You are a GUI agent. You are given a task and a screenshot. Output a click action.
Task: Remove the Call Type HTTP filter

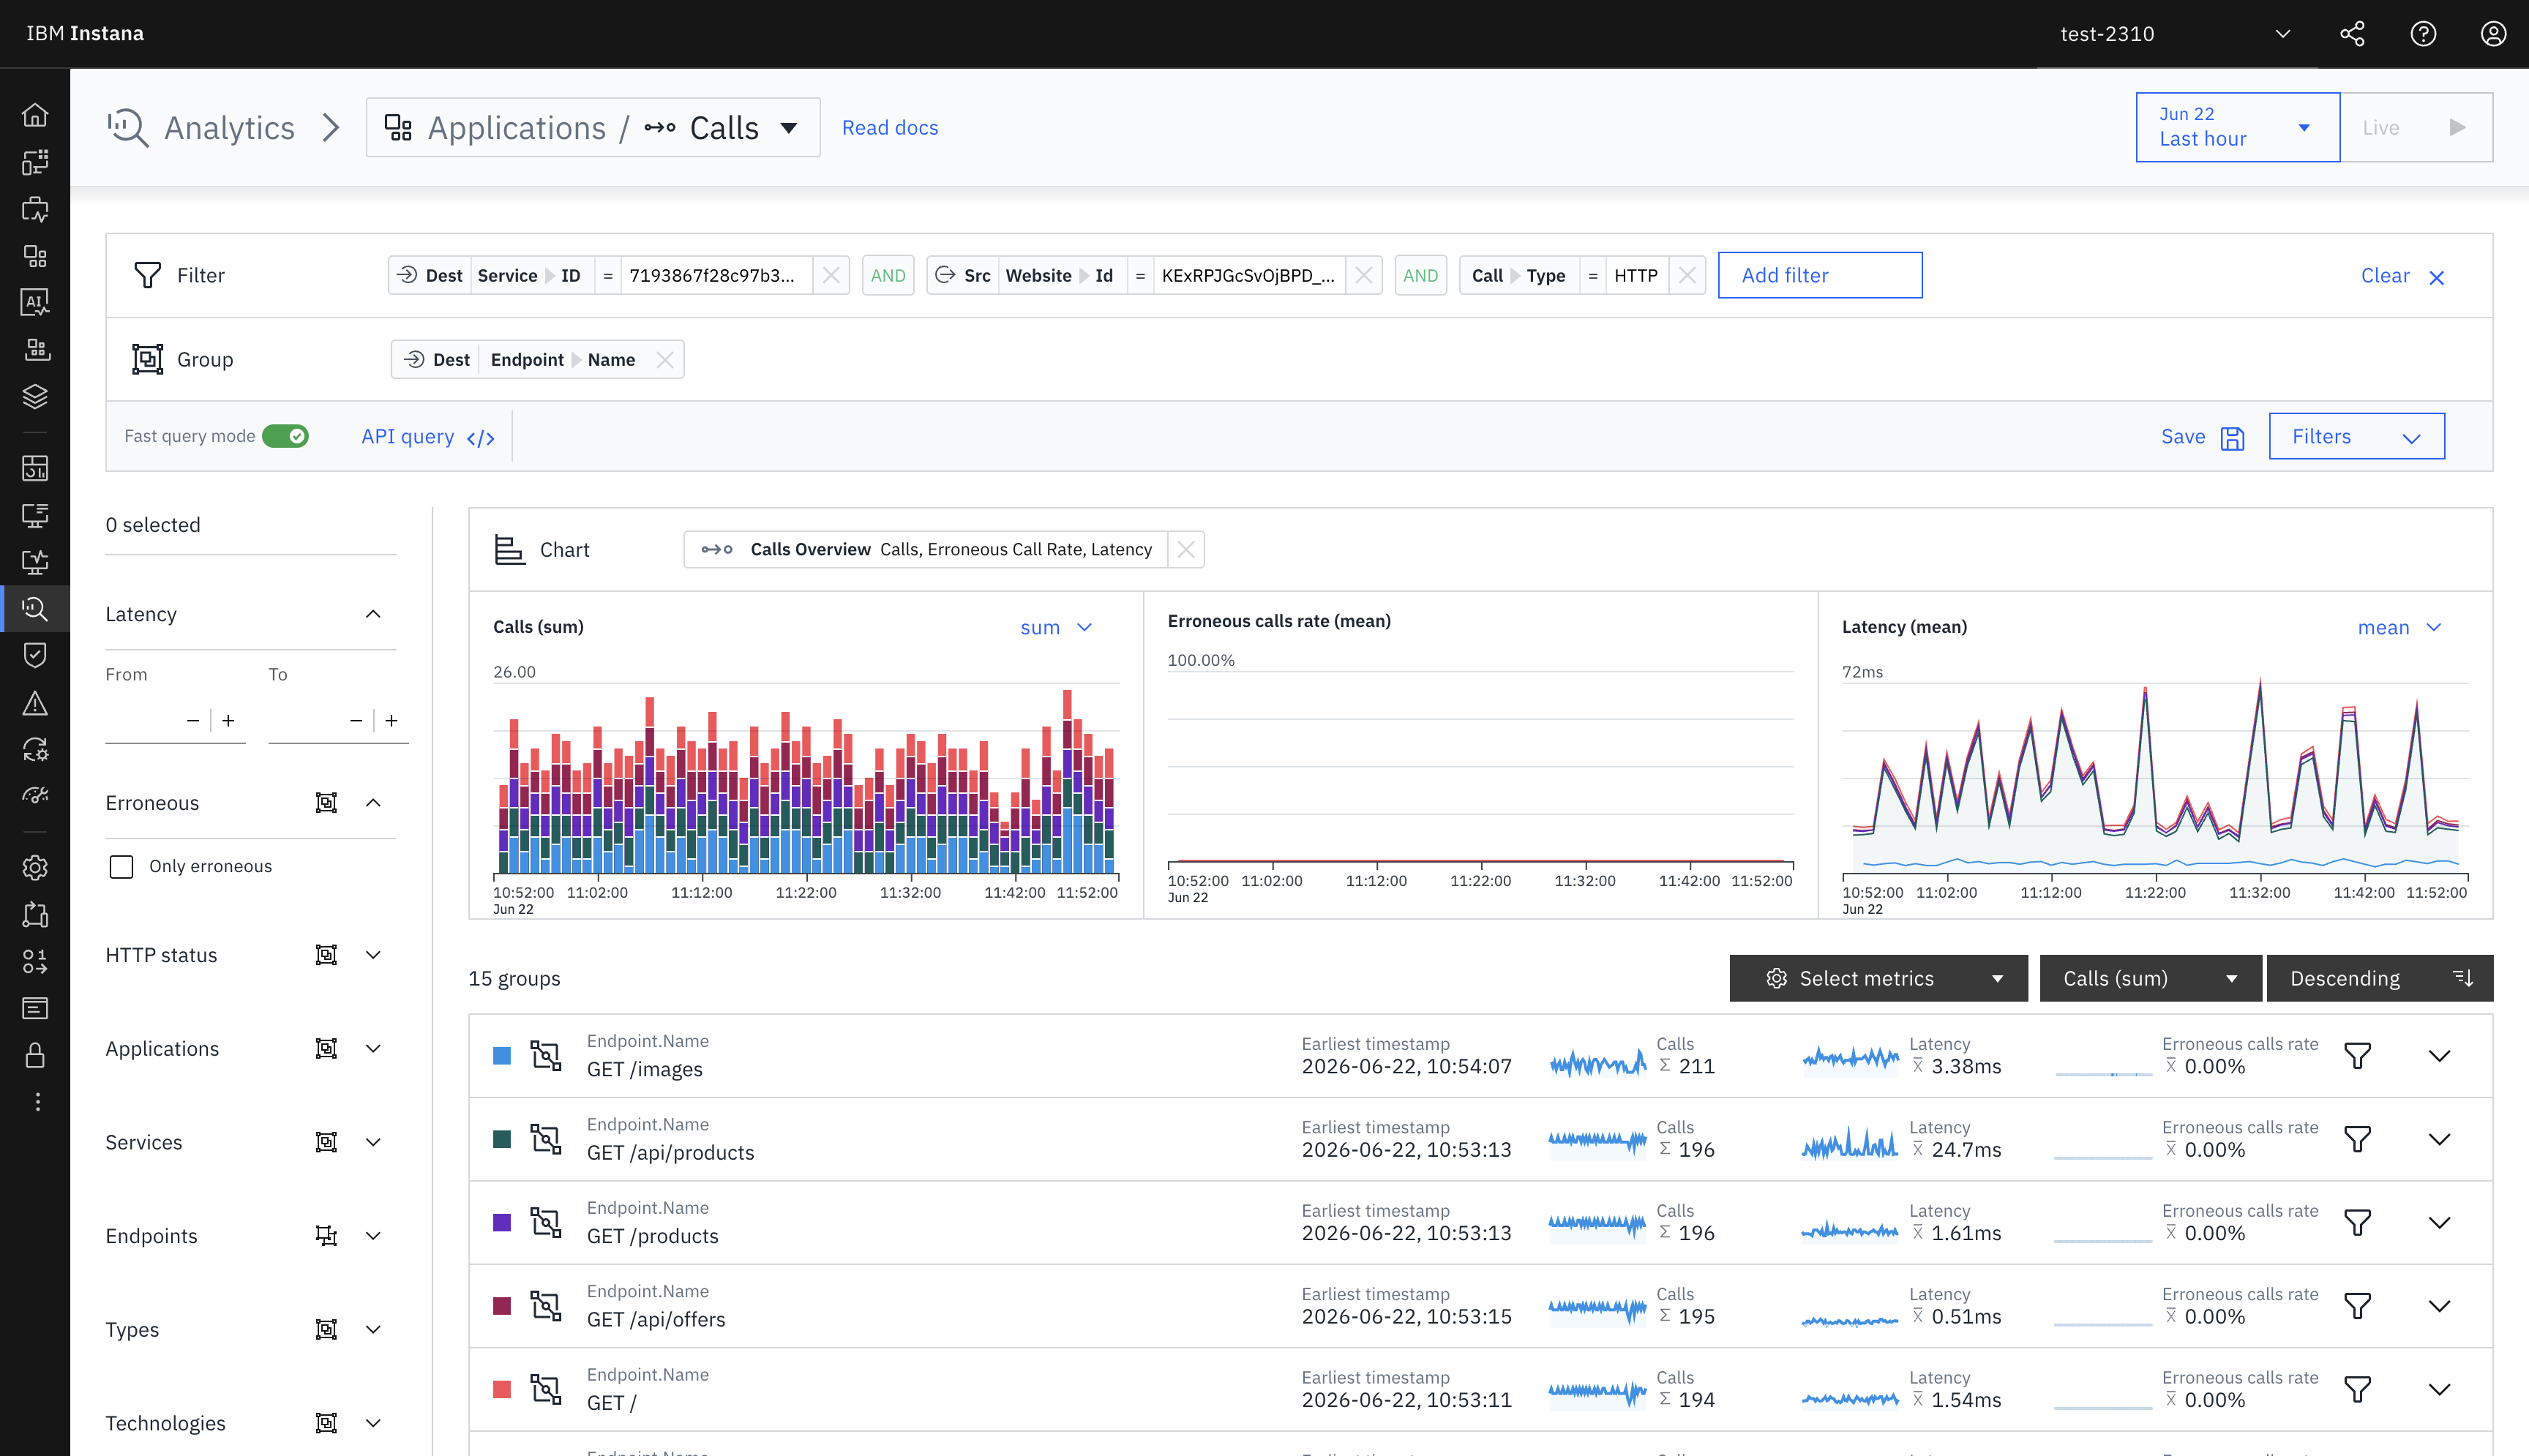pyautogui.click(x=1687, y=275)
